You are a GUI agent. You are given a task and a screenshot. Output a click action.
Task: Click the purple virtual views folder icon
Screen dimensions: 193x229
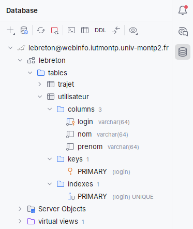point(31,221)
